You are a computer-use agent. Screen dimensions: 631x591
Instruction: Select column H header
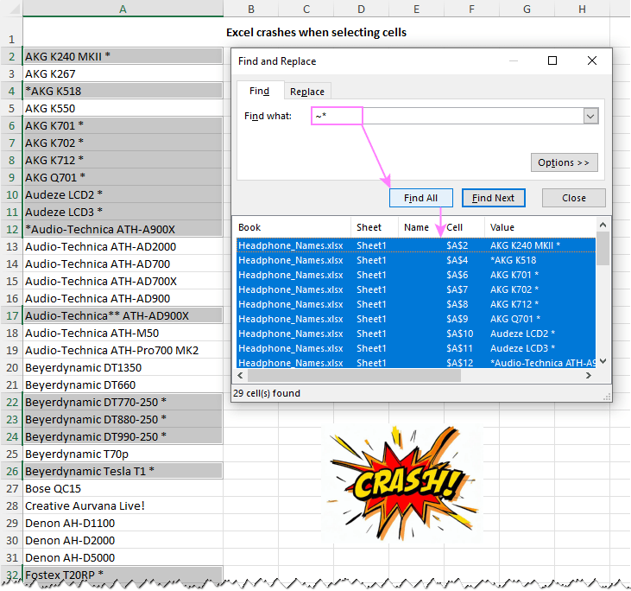(x=582, y=9)
